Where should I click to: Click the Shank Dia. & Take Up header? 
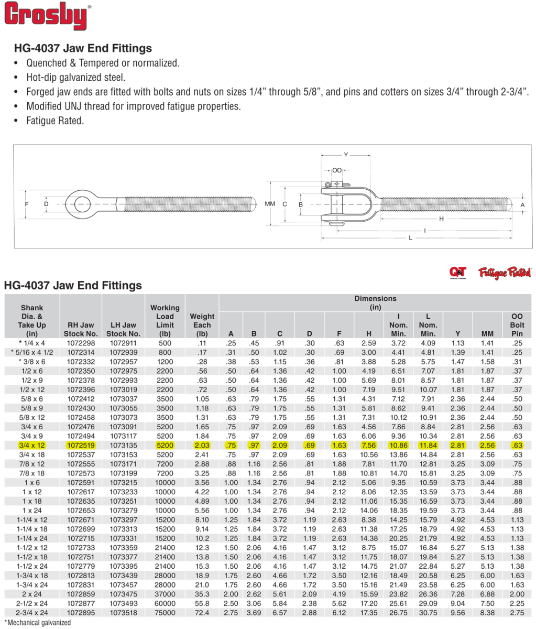tap(32, 320)
